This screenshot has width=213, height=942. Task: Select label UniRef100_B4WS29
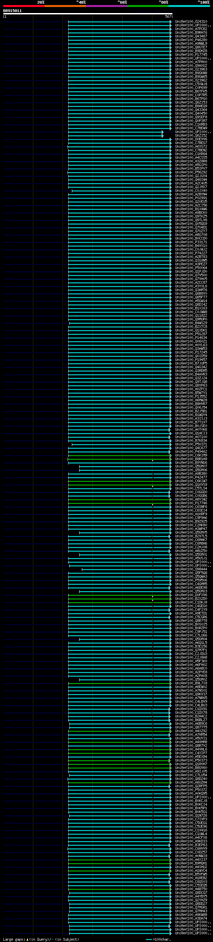191,323
